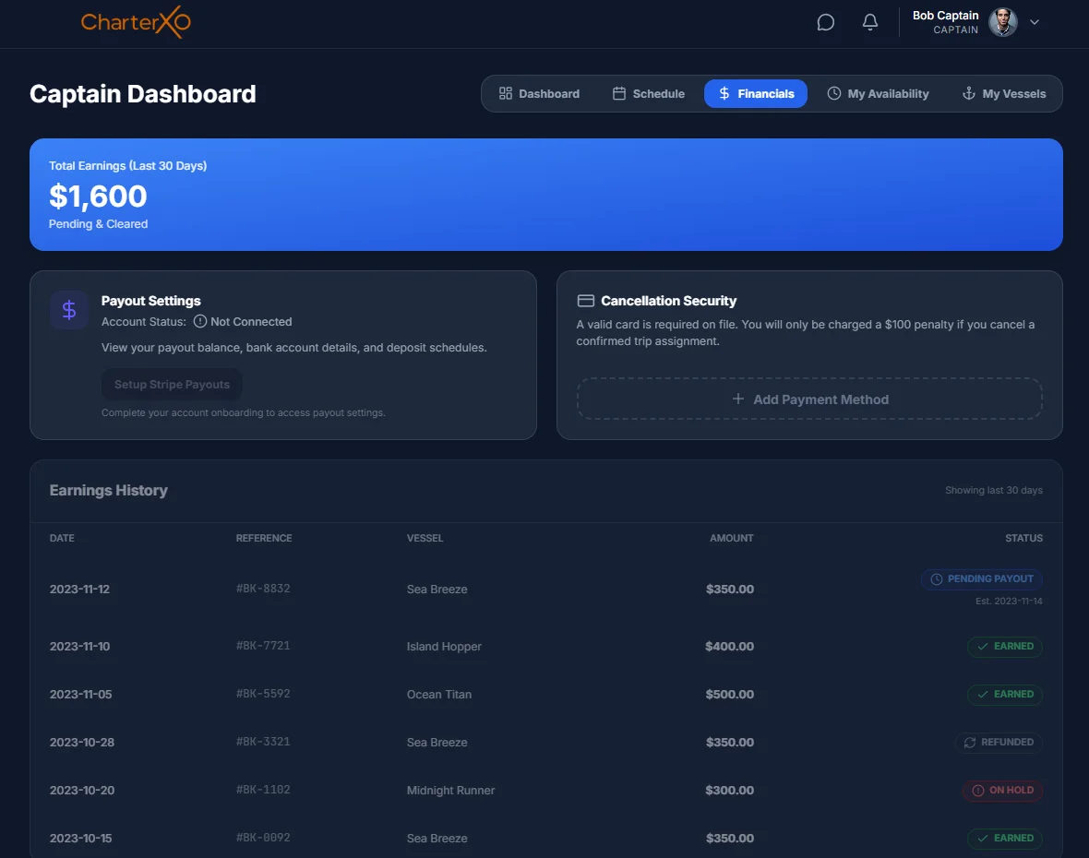Click the Payout Settings dollar icon
This screenshot has width=1089, height=858.
pos(69,310)
